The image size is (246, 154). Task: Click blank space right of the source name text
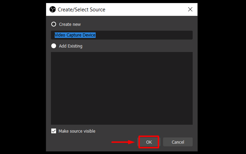pyautogui.click(x=144, y=35)
